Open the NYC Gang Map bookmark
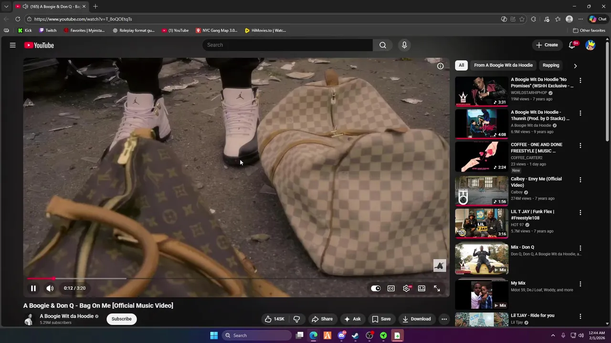 click(x=216, y=30)
